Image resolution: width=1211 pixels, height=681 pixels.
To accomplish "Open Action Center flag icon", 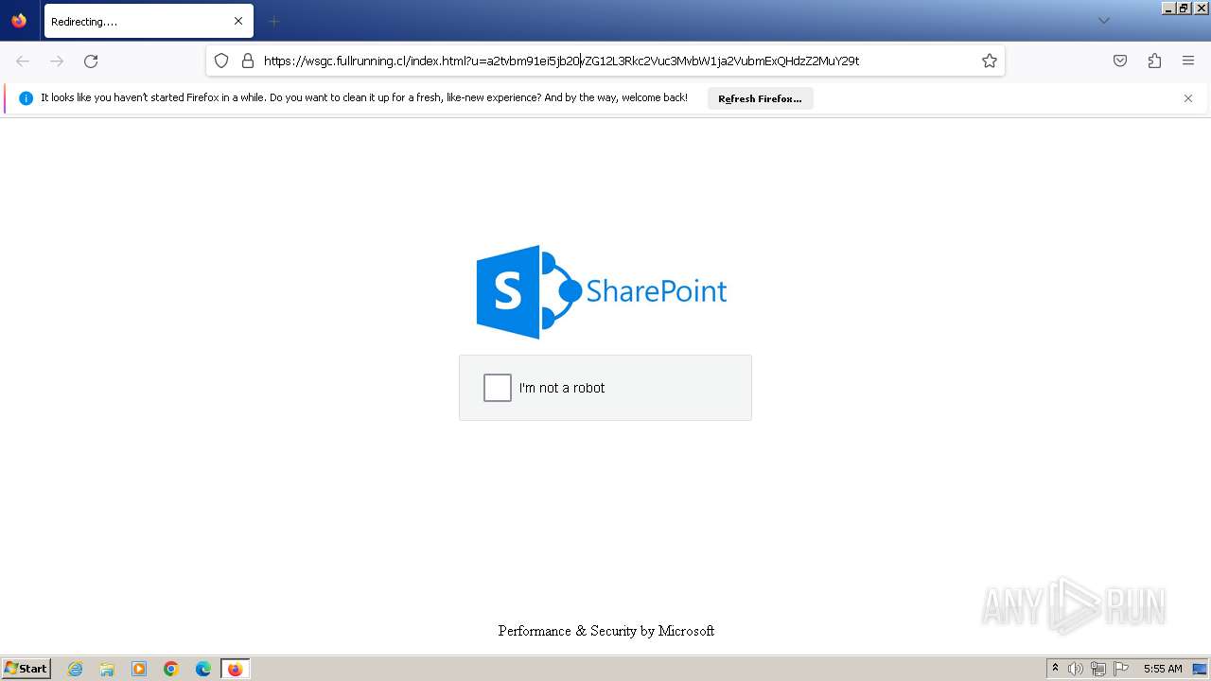I will coord(1121,669).
